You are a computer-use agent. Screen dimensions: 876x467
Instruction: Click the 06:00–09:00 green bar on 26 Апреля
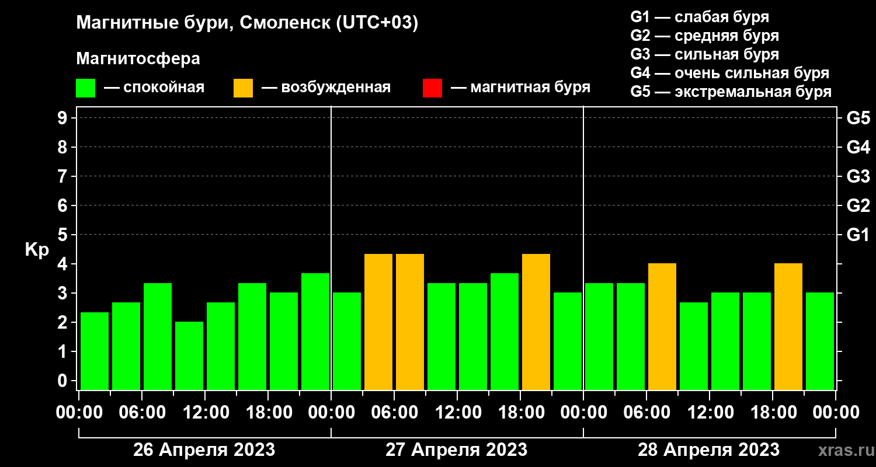coord(158,336)
